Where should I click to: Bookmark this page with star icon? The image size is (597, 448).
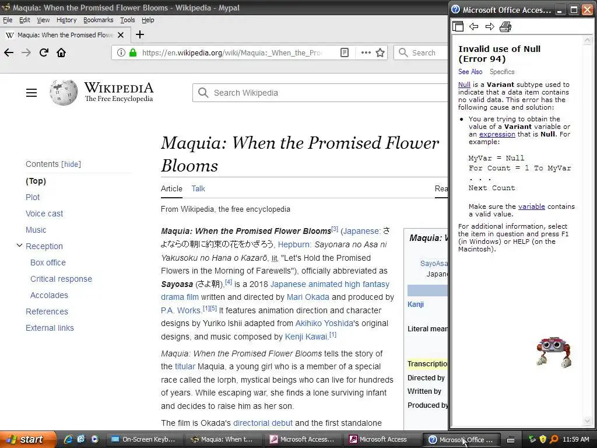click(380, 52)
